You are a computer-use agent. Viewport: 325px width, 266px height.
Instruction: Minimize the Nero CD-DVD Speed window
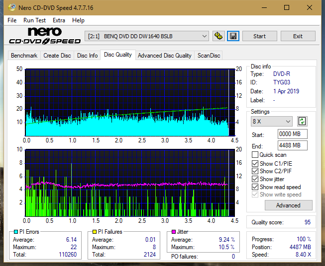[x=264, y=7]
